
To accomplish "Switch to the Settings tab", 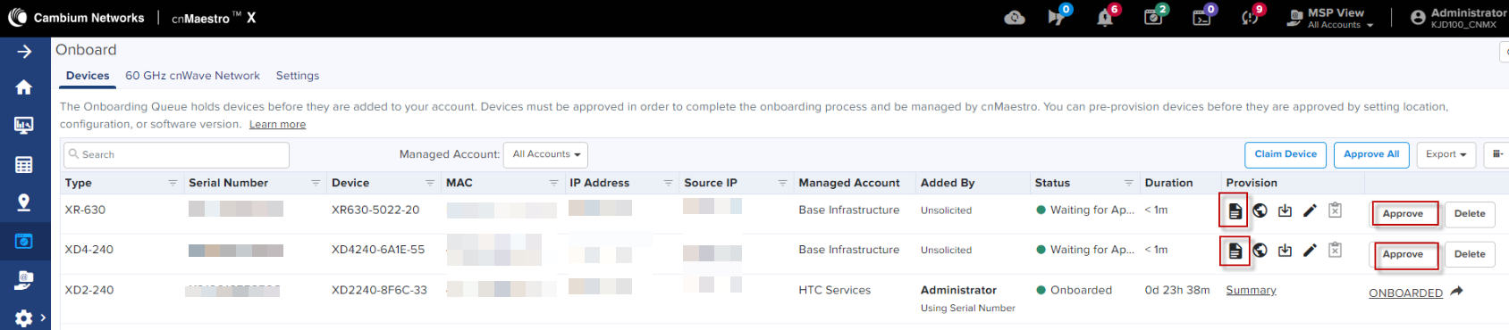I will tap(298, 76).
